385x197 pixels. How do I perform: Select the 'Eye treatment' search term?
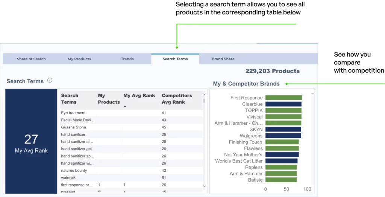[73, 113]
